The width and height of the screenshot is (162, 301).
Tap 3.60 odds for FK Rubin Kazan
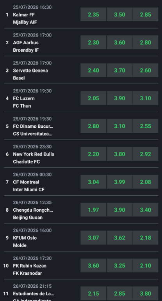(93, 265)
